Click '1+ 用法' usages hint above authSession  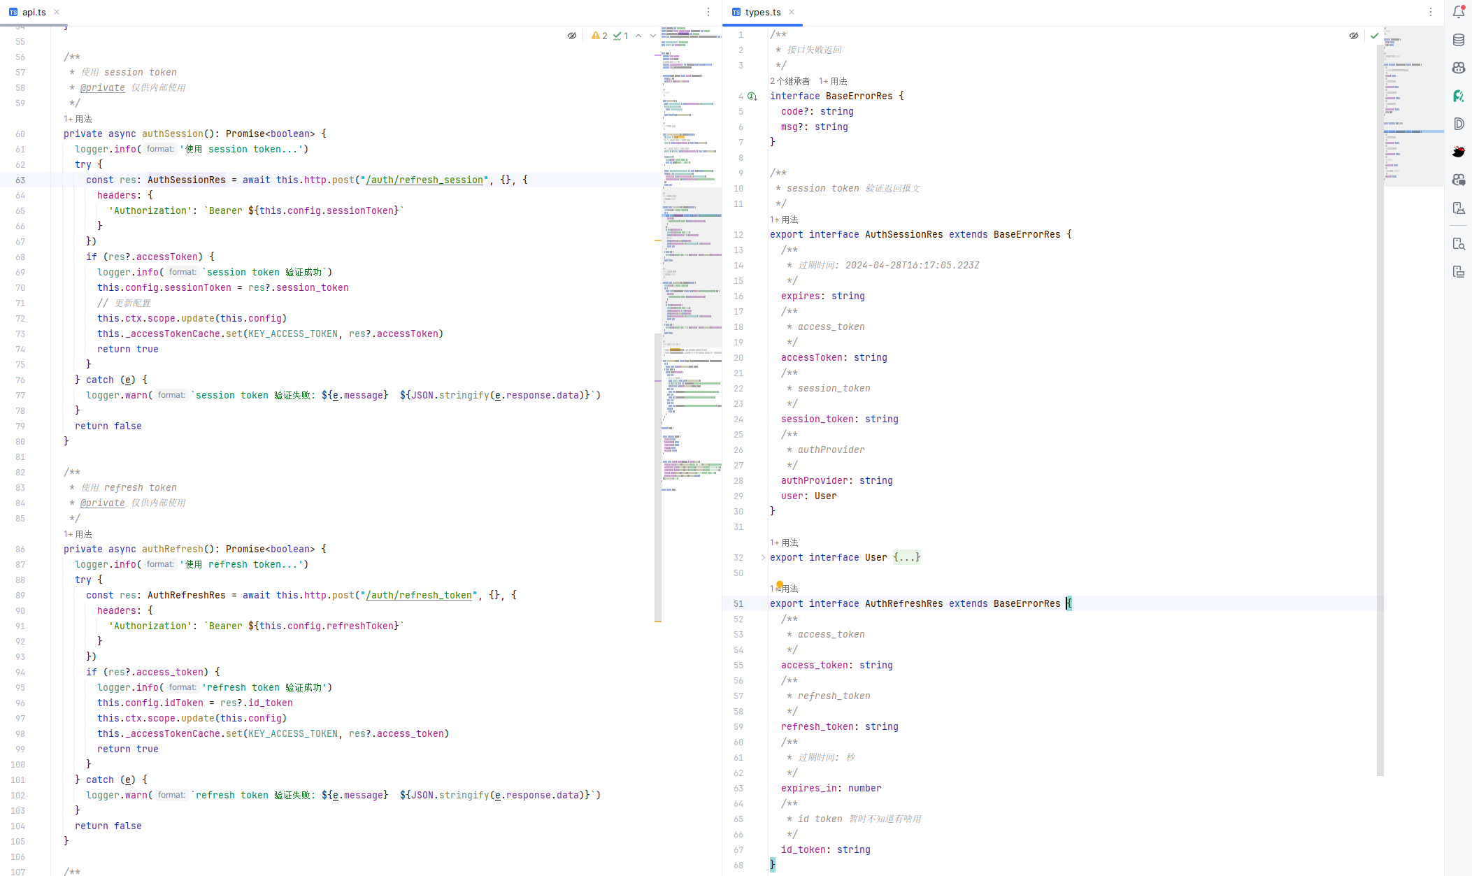point(78,119)
